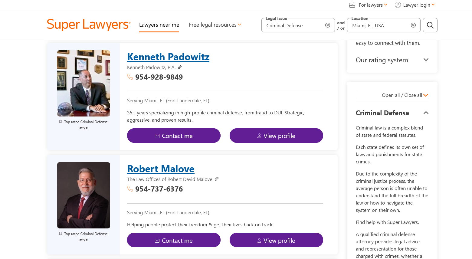Screen dimensions: 472x259
Task: Click phone icon next to 954-737-6376
Action: [x=130, y=189]
